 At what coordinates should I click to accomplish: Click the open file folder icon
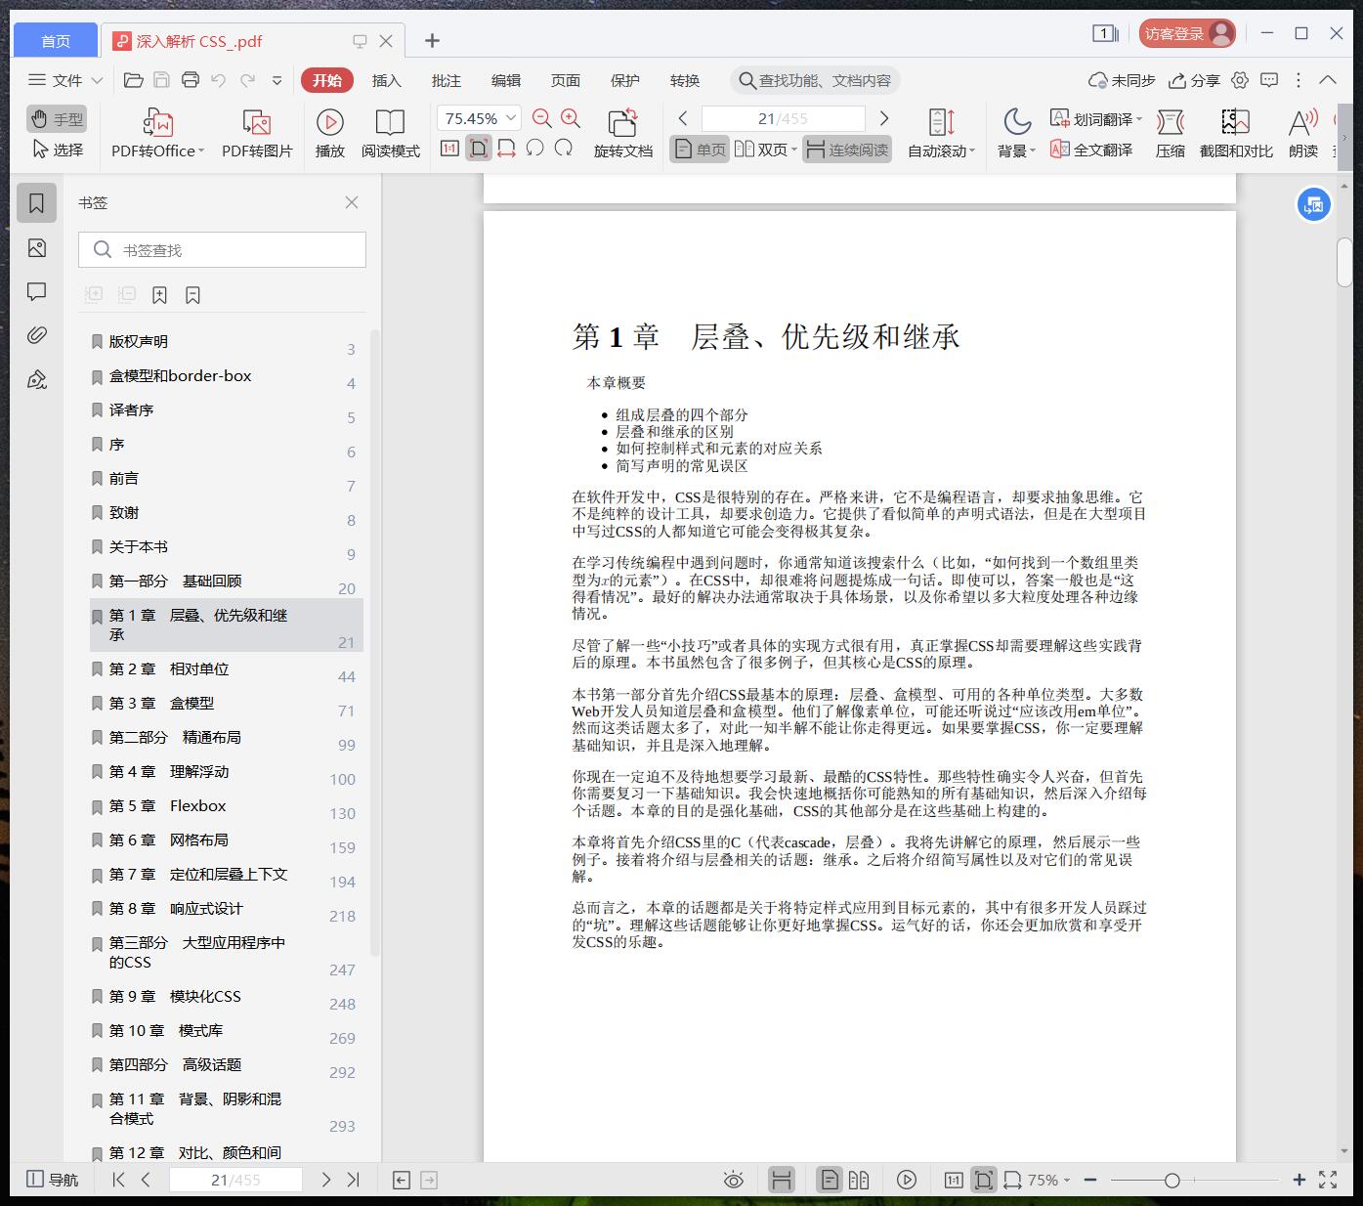click(x=134, y=80)
